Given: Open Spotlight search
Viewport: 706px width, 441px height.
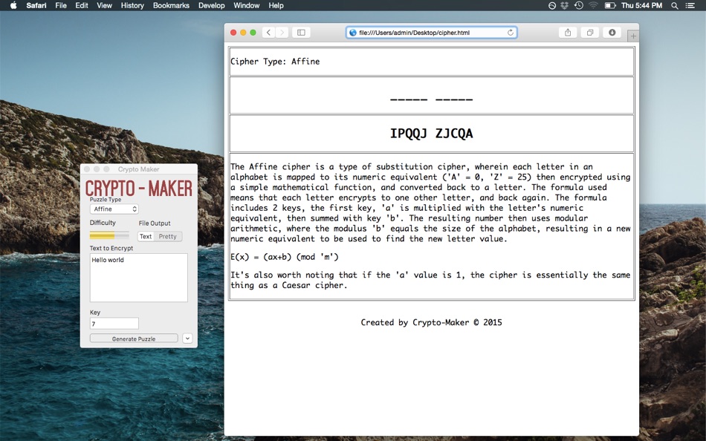Looking at the screenshot, I should click(675, 5).
